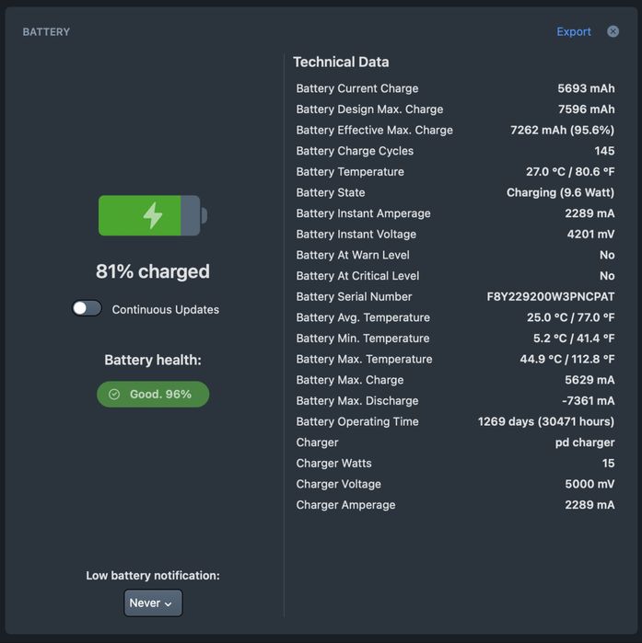The width and height of the screenshot is (642, 643).
Task: Click the Battery health: heading
Action: [x=153, y=360]
